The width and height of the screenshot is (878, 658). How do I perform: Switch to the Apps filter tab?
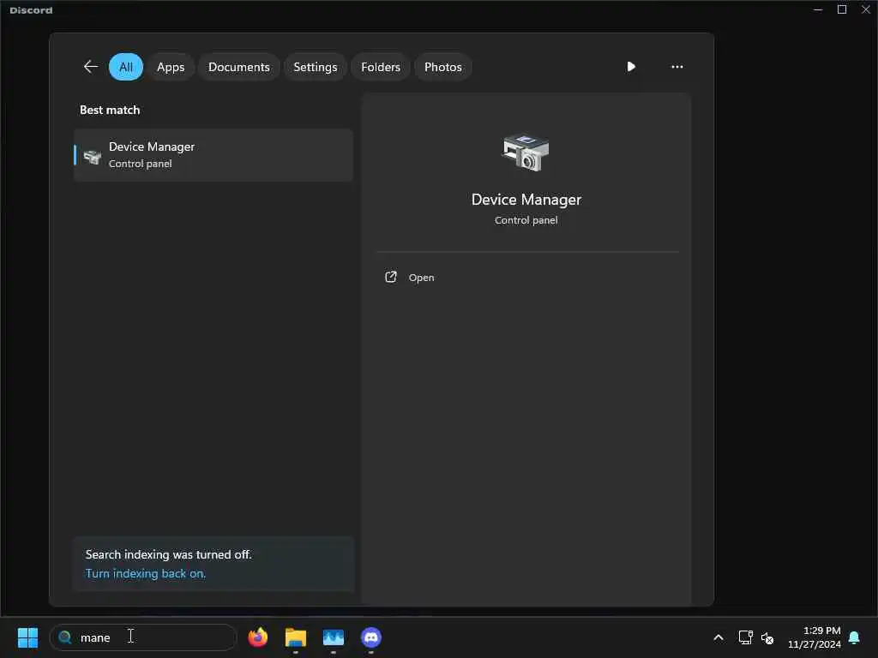click(171, 67)
